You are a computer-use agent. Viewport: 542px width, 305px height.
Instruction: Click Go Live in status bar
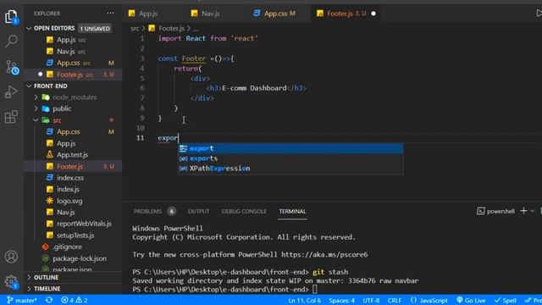pyautogui.click(x=471, y=300)
